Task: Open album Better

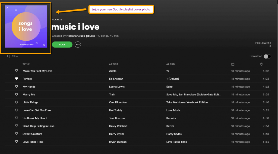Action: coord(170,126)
